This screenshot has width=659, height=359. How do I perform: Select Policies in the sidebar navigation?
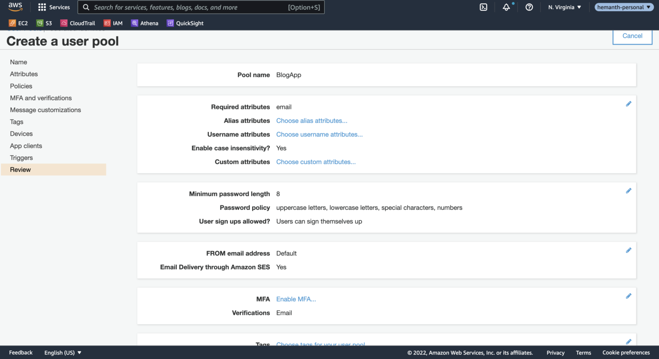pyautogui.click(x=21, y=86)
